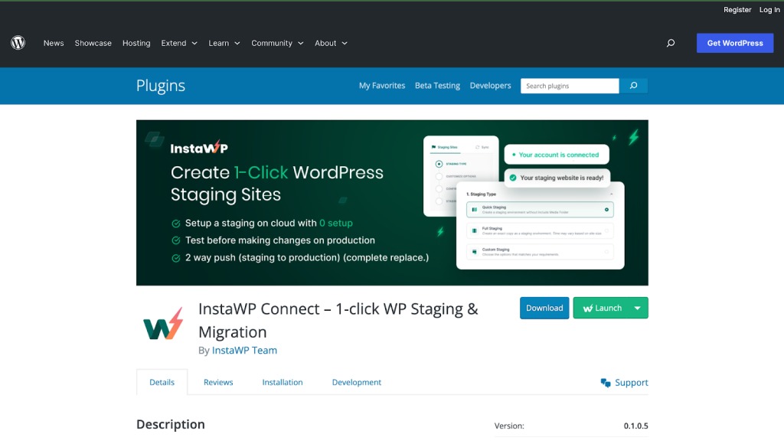Click the Support speech bubbles icon

(606, 383)
